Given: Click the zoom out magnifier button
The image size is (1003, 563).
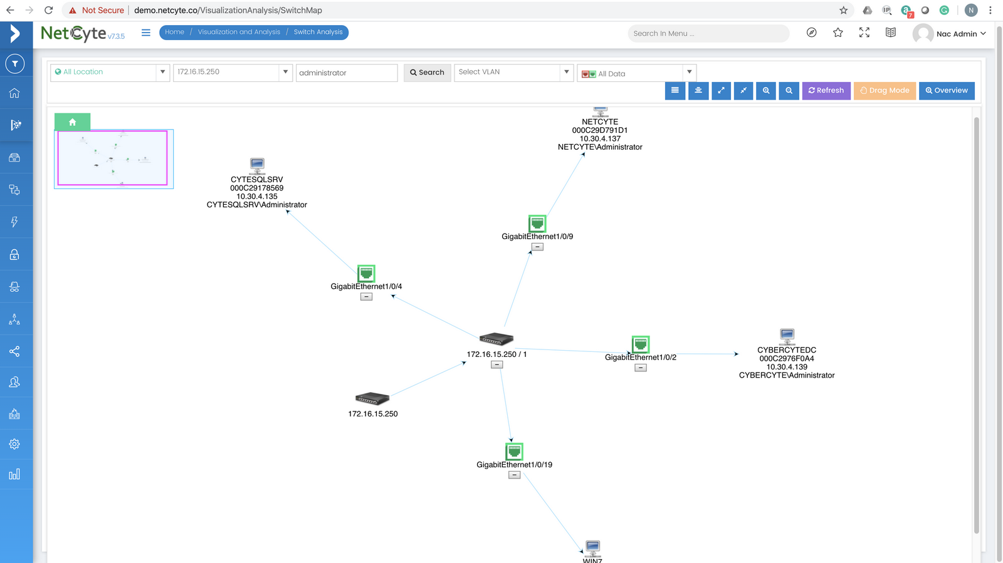Looking at the screenshot, I should [789, 91].
